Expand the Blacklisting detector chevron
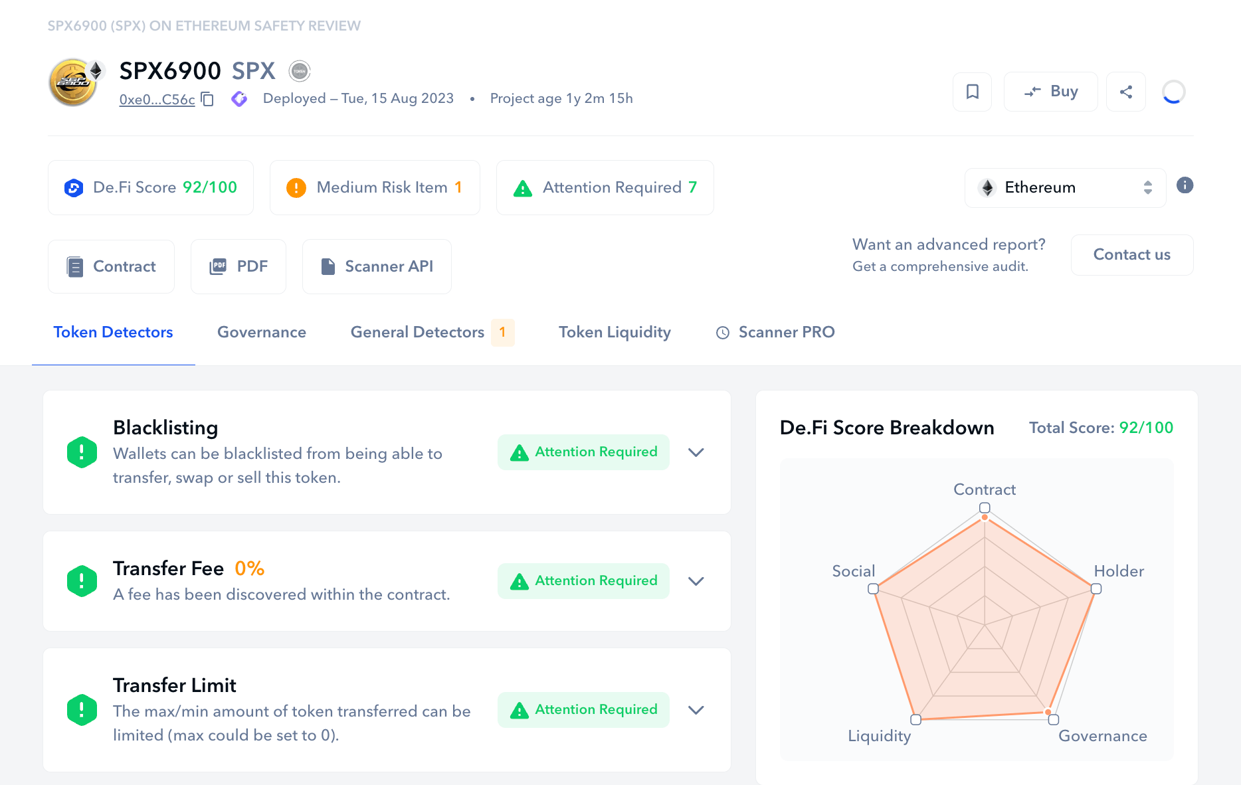This screenshot has width=1241, height=785. [x=696, y=452]
